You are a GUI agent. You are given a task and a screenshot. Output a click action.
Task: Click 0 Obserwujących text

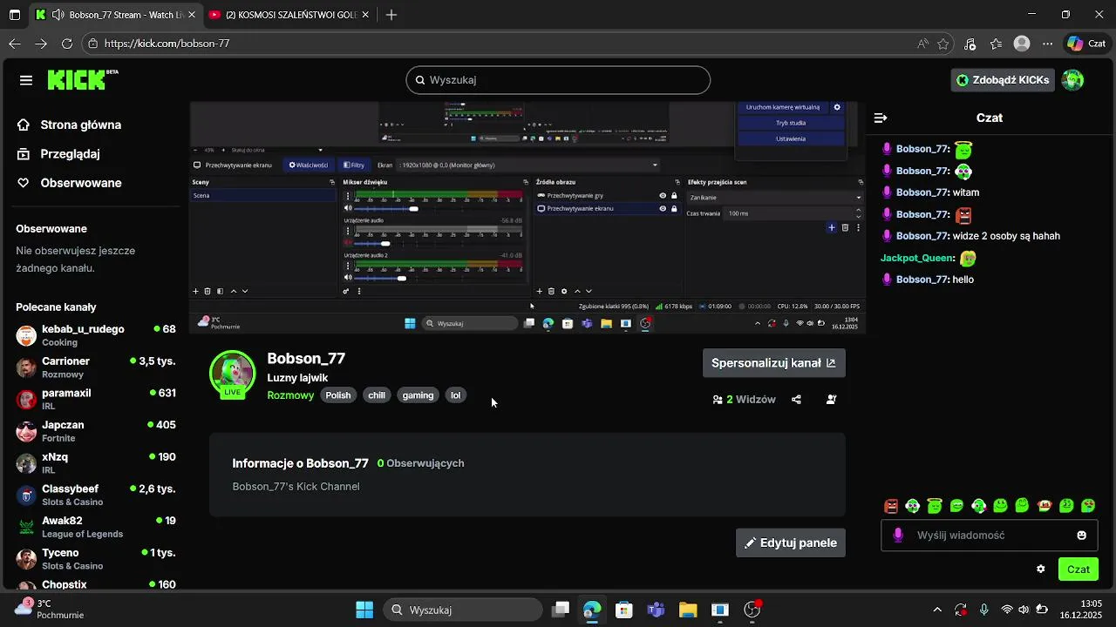(420, 463)
